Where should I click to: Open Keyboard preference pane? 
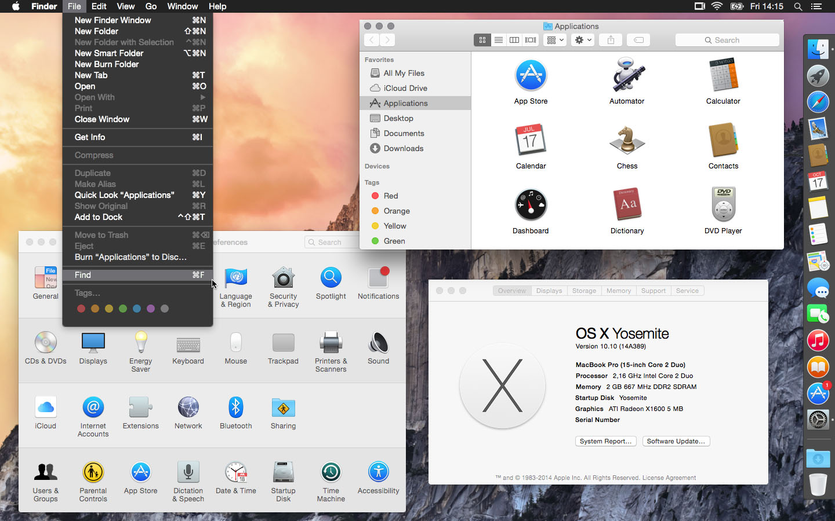point(188,345)
